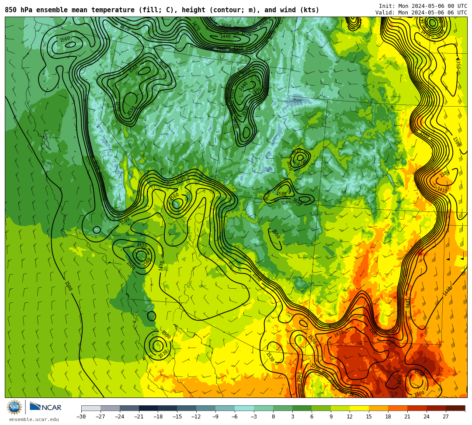Click the colorbar label '-30'

(x=81, y=417)
